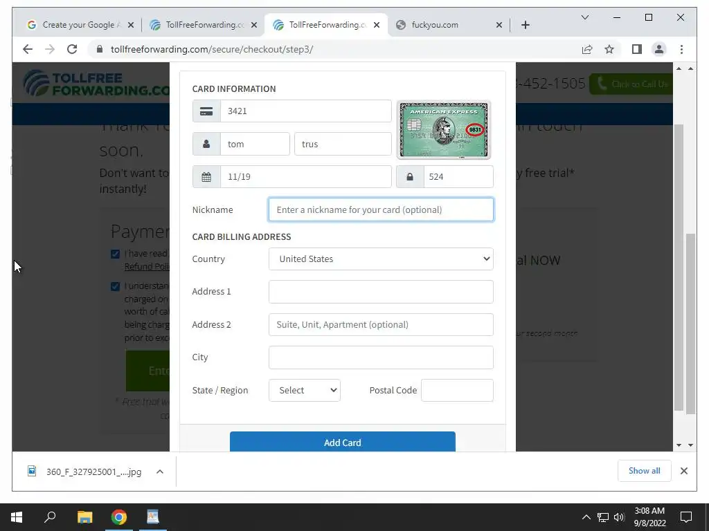Click last name field containing trus
Screen dimensions: 709x531
[x=343, y=144]
